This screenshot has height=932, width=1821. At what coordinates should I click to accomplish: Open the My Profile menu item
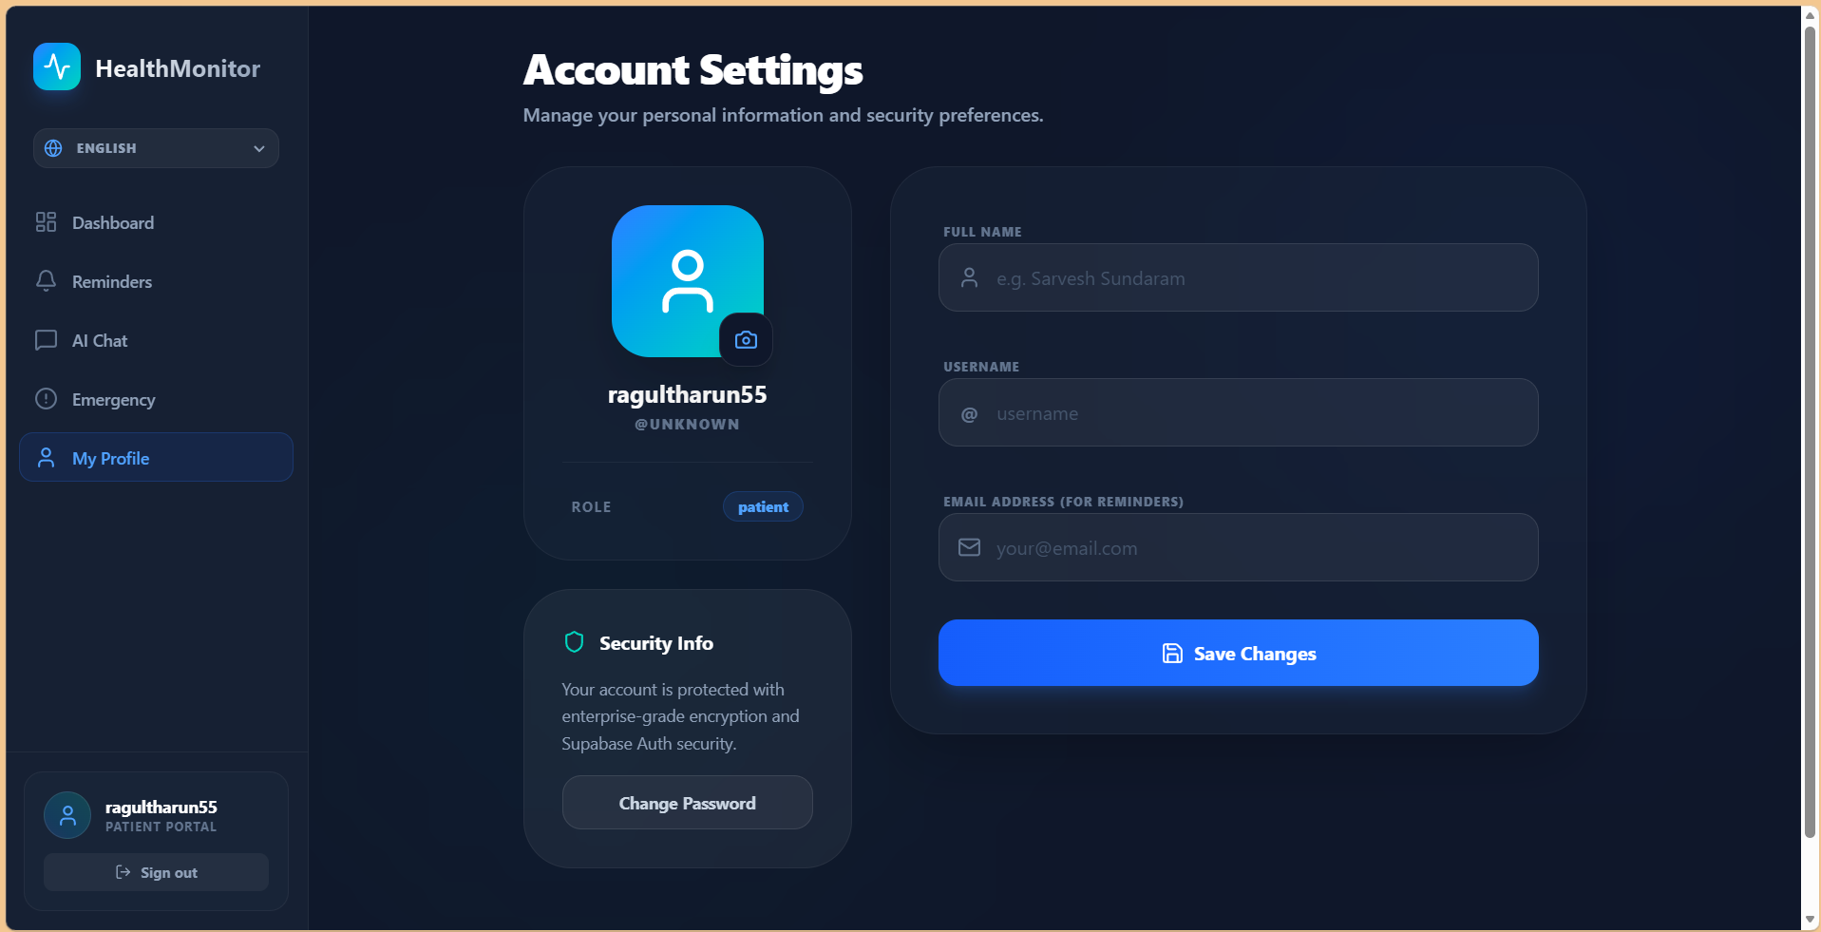[x=156, y=457]
